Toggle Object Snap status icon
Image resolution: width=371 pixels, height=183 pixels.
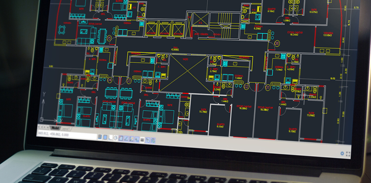(121, 138)
